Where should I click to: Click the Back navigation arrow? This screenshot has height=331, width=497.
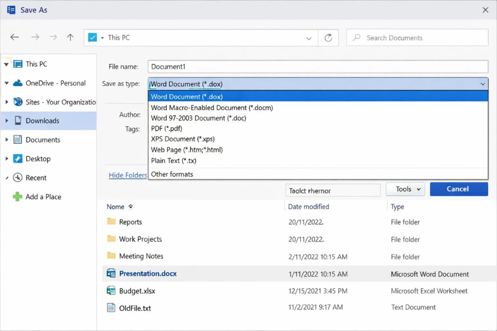[x=14, y=37]
